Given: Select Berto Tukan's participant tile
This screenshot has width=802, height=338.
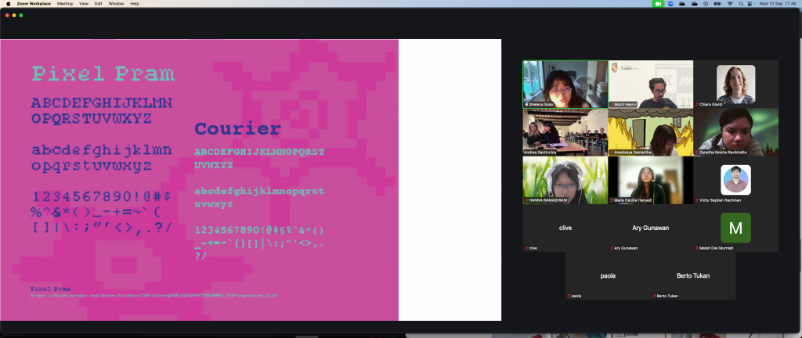Looking at the screenshot, I should tap(693, 275).
